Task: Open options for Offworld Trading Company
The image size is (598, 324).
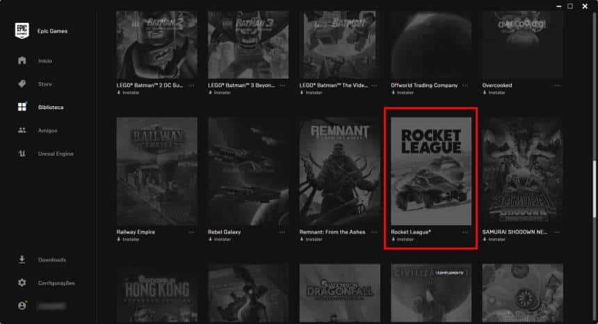Action: pyautogui.click(x=465, y=86)
